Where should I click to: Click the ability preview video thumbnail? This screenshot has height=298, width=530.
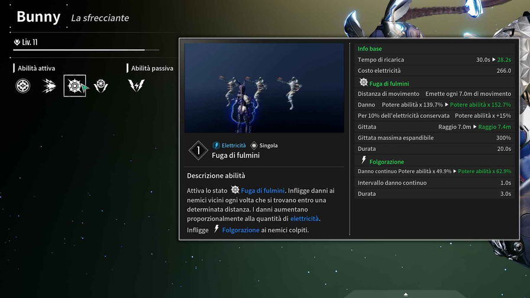pos(264,88)
